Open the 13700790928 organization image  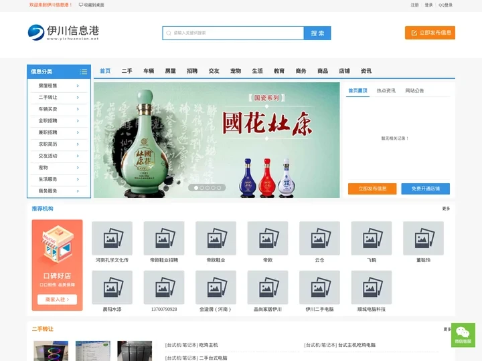[164, 287]
